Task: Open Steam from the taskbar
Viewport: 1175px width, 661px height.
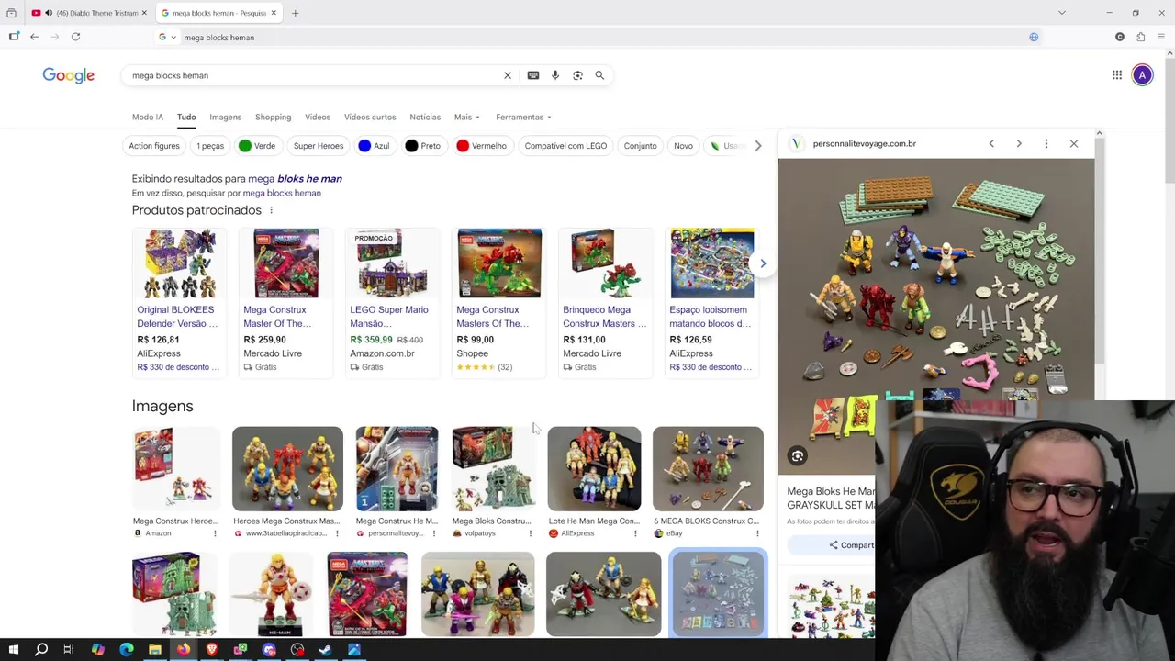Action: pyautogui.click(x=326, y=650)
